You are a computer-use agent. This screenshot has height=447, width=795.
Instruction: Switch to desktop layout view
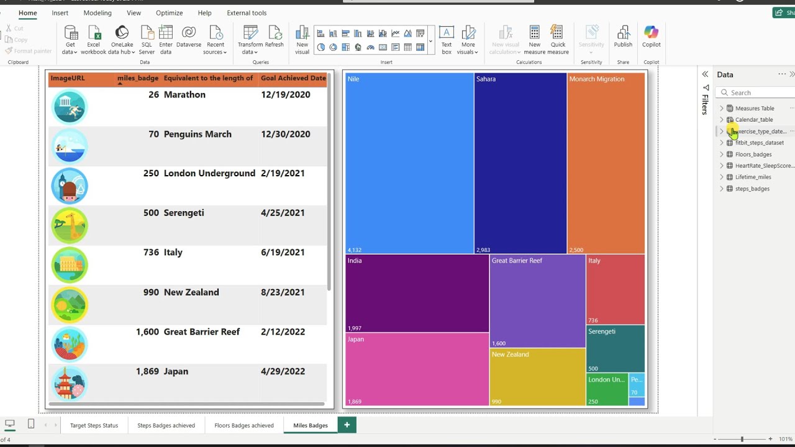[10, 424]
